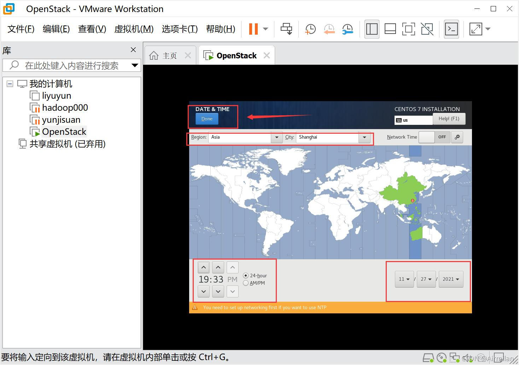Click the us keyboard layout indicator

click(x=414, y=120)
